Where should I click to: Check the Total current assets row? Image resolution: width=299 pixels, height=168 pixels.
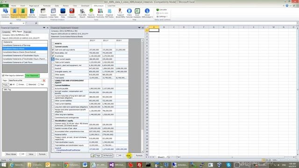53,62
